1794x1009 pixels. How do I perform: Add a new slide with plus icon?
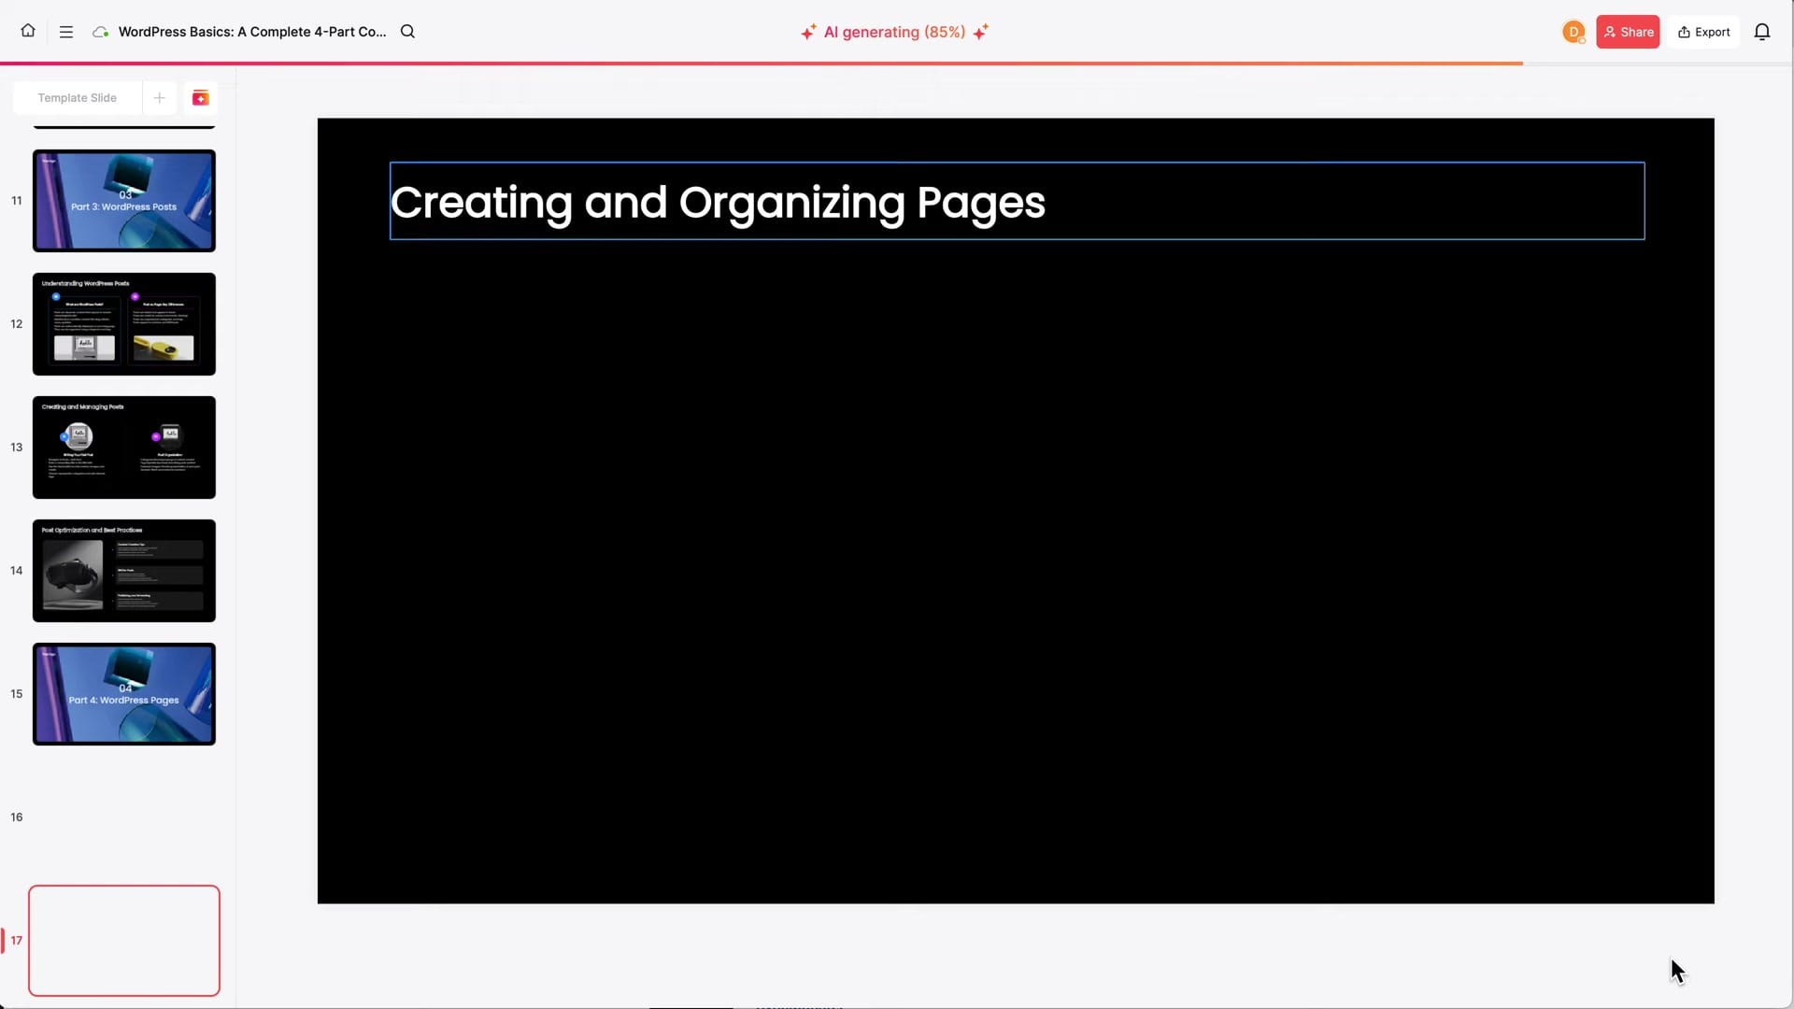(x=160, y=98)
